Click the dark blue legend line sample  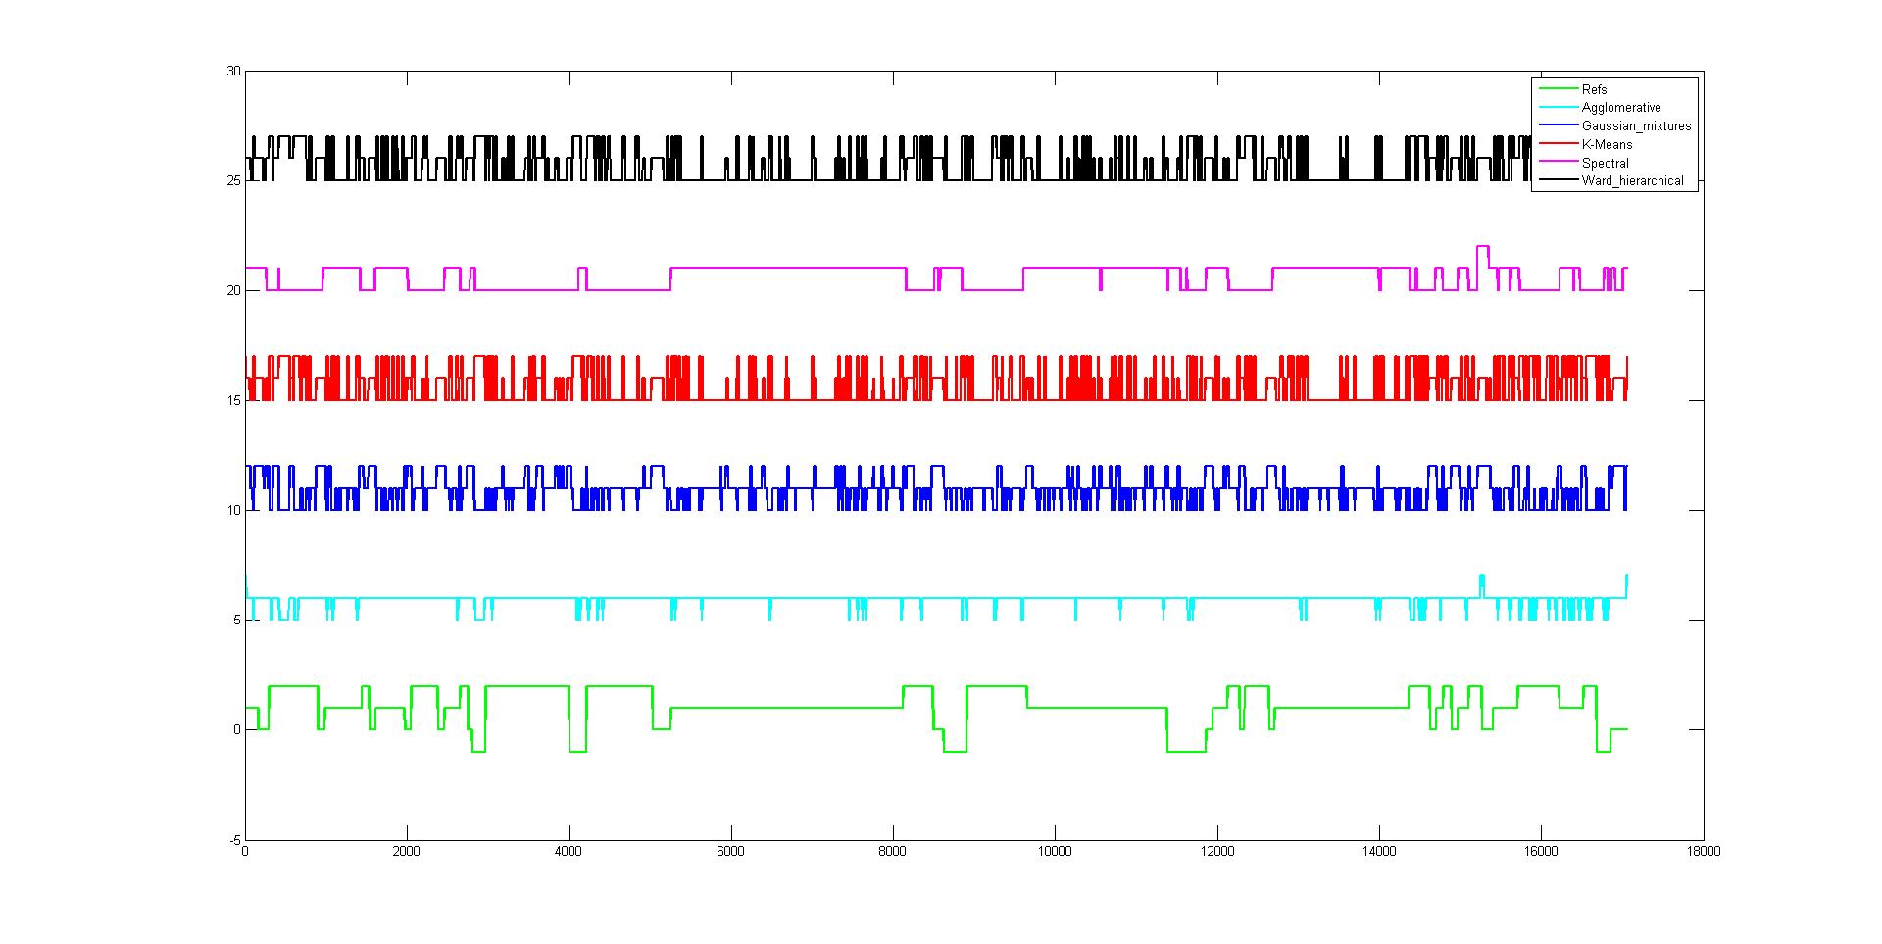pos(1557,125)
